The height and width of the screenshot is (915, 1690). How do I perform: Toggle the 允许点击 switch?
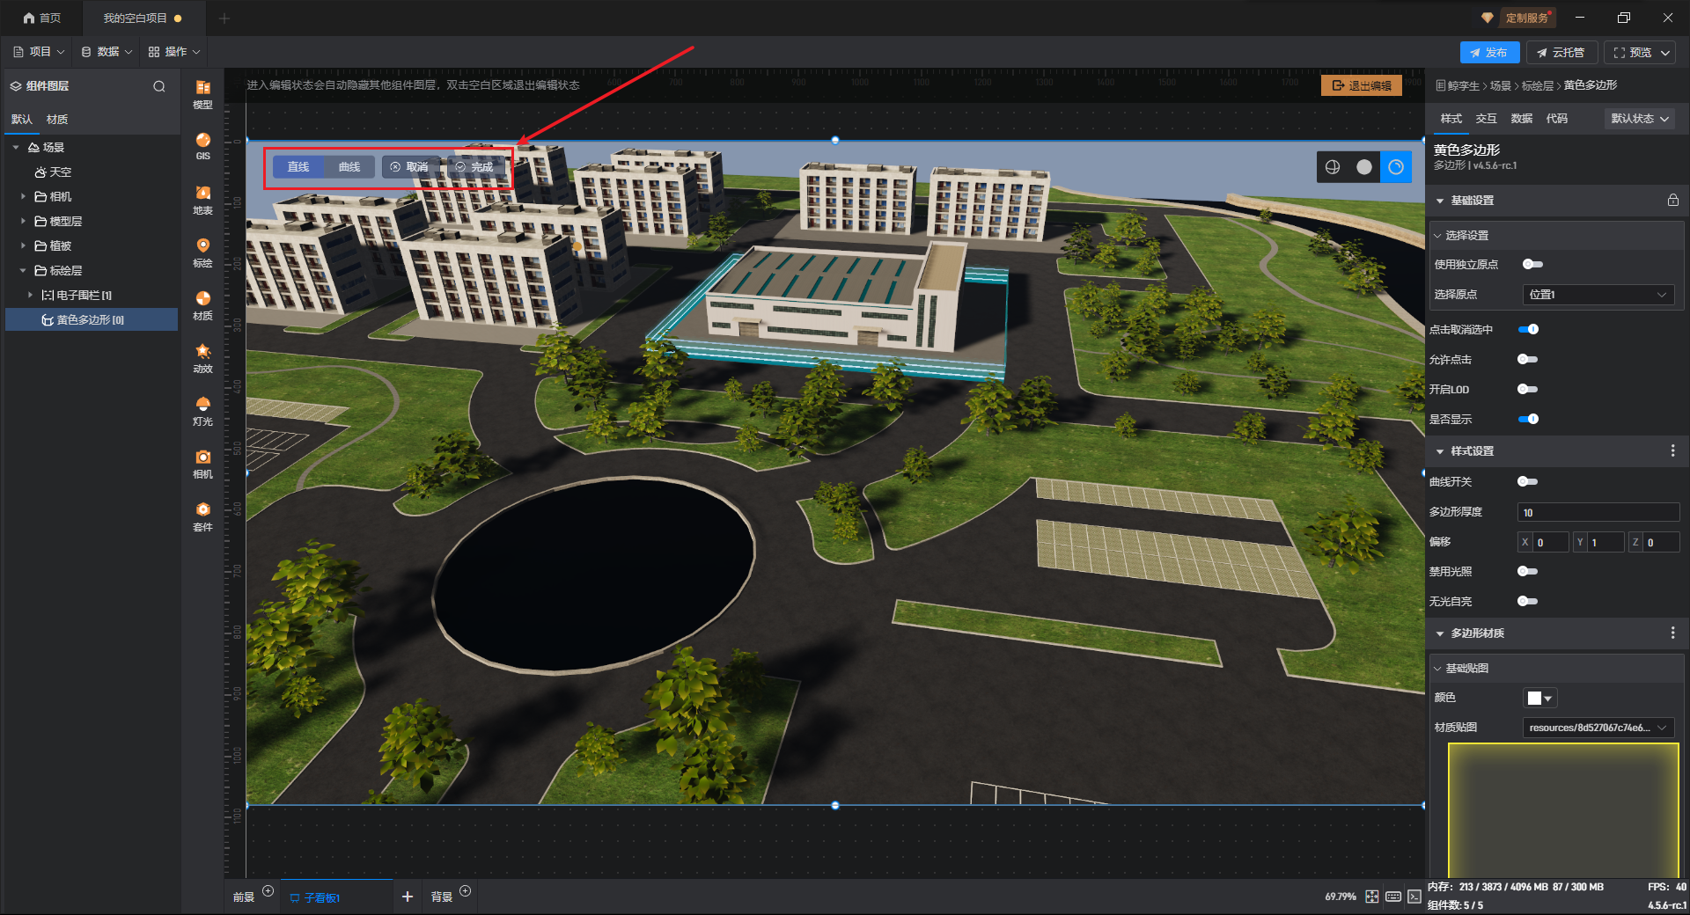1527,359
